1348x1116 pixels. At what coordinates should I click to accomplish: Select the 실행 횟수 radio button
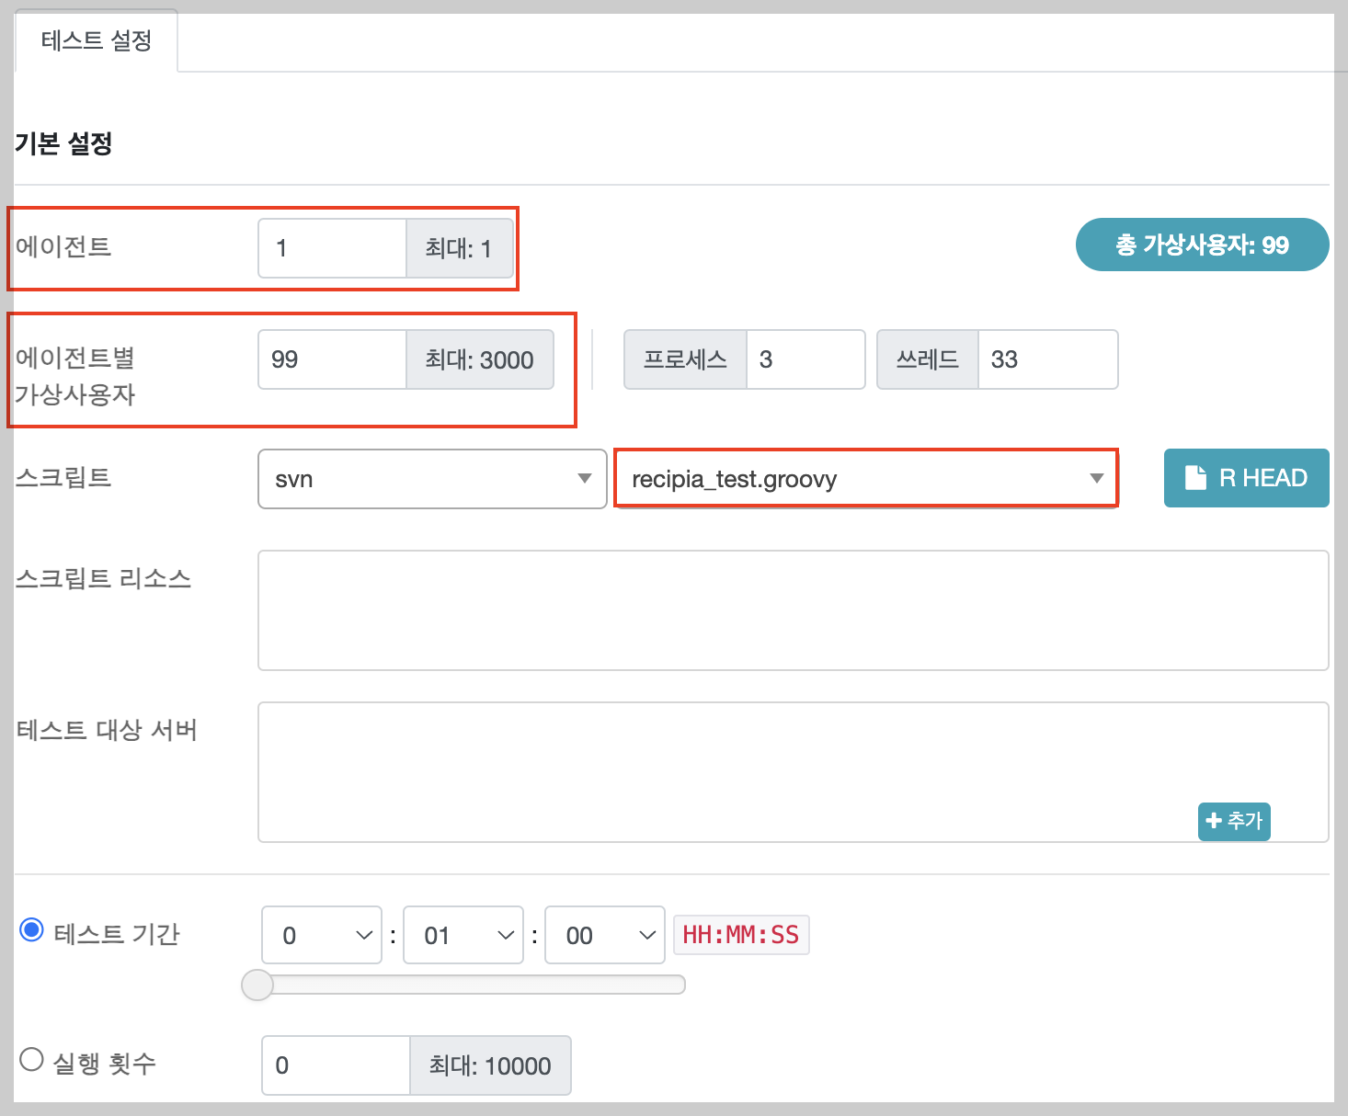coord(32,1059)
